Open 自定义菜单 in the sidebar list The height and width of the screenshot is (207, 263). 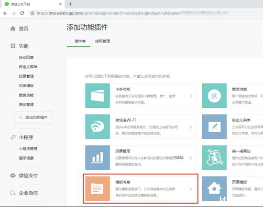tap(28, 67)
